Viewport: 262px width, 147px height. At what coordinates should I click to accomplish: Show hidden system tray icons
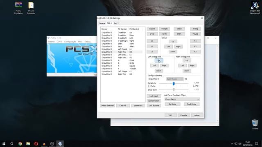coord(232,144)
